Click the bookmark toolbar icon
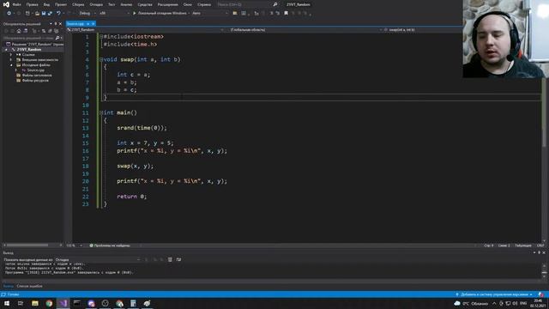Screen dimensions: 549x309 286,14
